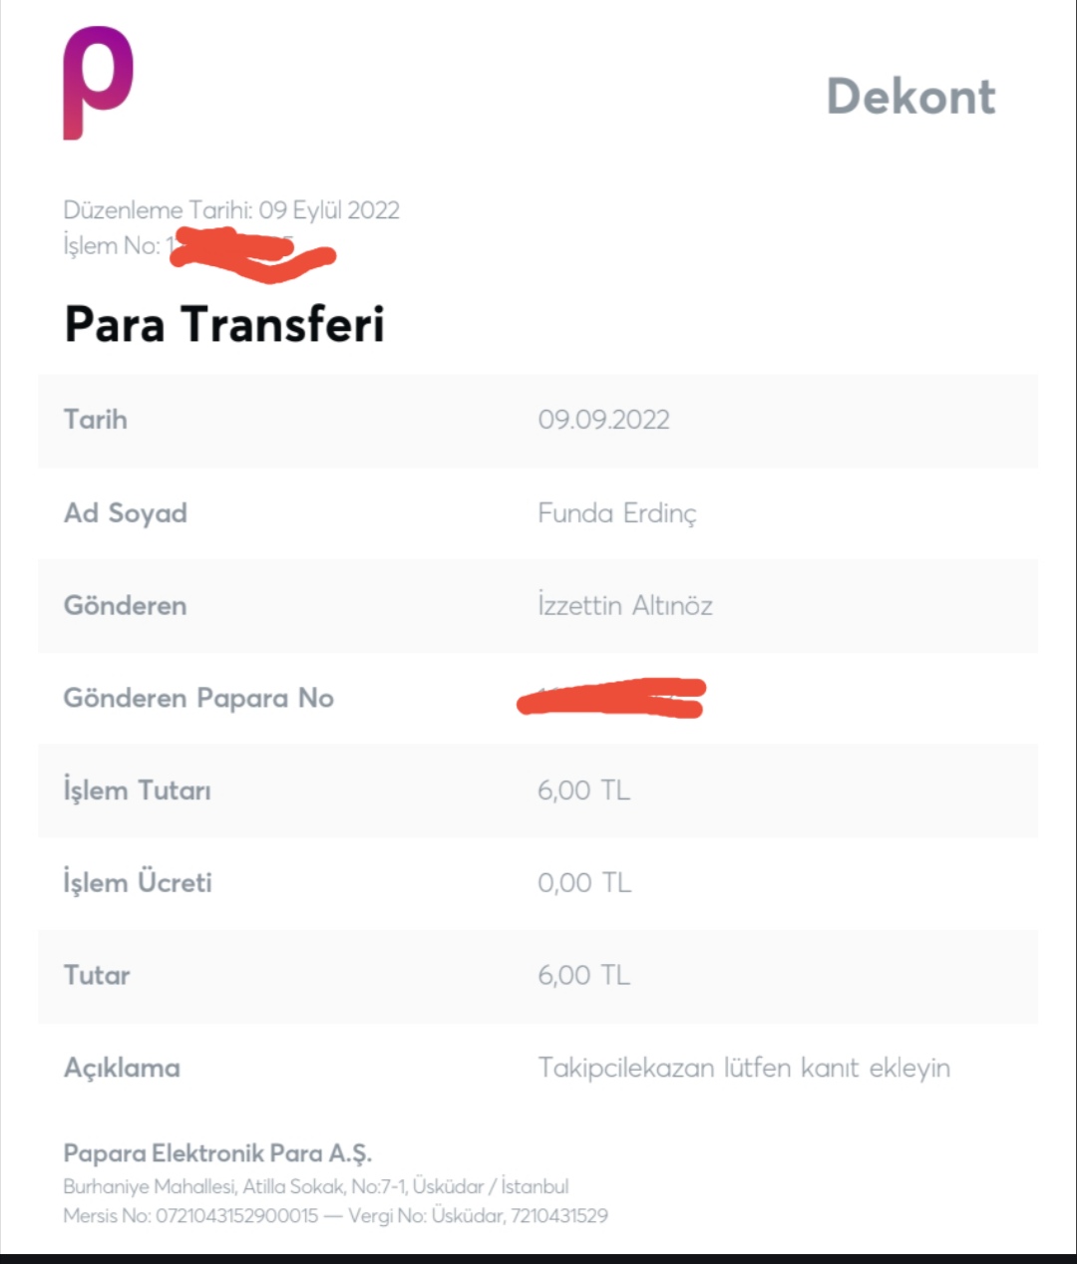Screen dimensions: 1077x1264
Task: Click the Gönderen row label
Action: (126, 606)
